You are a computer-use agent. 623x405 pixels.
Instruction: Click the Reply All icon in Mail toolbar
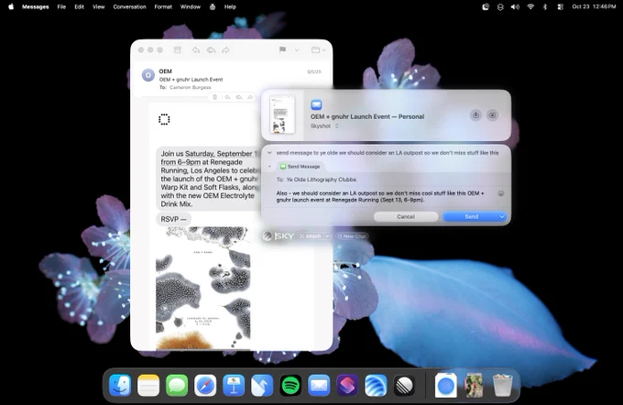211,50
